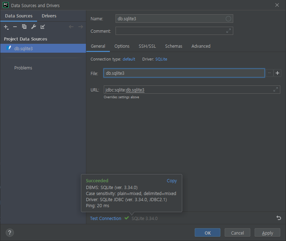The image size is (286, 241).
Task: Click the make global import icon
Action: [43, 27]
